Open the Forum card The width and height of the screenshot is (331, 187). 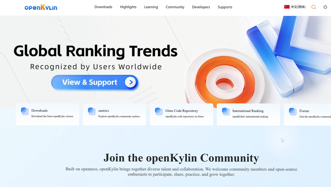[x=307, y=114]
